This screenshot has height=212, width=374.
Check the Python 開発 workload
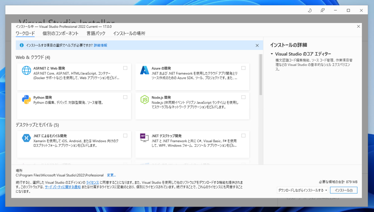click(125, 97)
